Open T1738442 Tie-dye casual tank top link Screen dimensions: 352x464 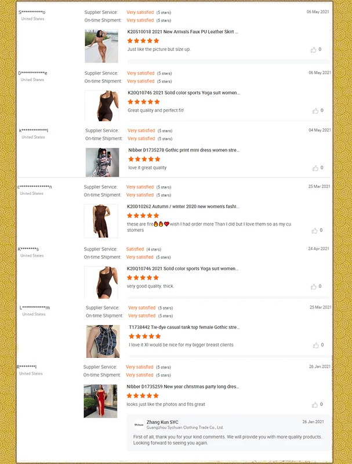(184, 327)
